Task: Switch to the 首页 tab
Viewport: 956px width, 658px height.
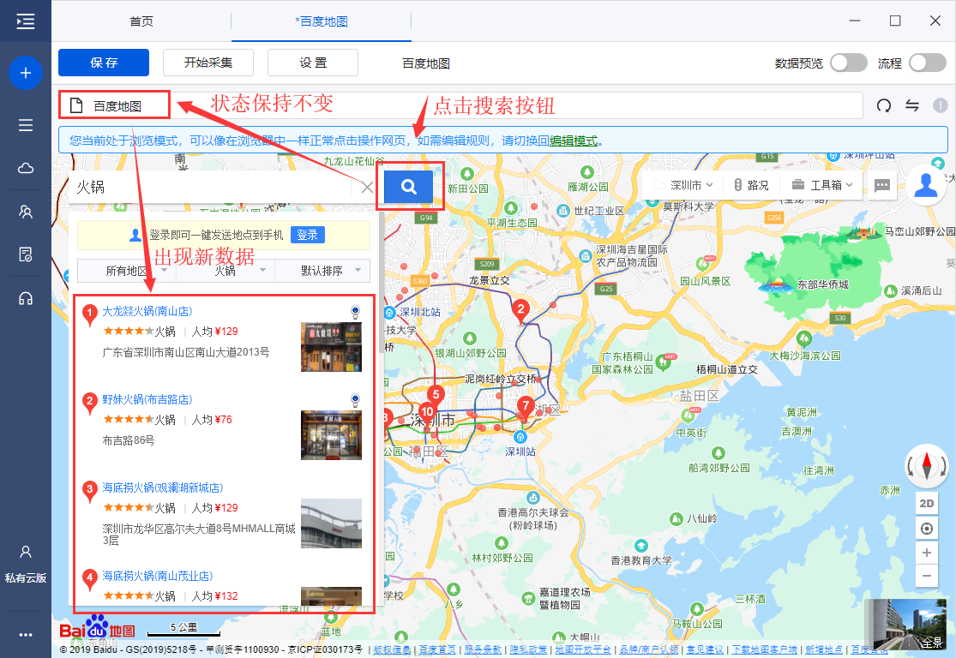Action: [141, 21]
